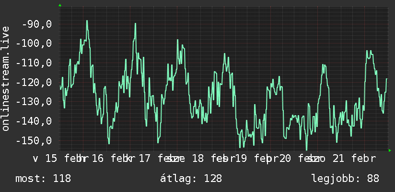
Task: Click the -120,0 y-axis label
Action: pyautogui.click(x=34, y=82)
